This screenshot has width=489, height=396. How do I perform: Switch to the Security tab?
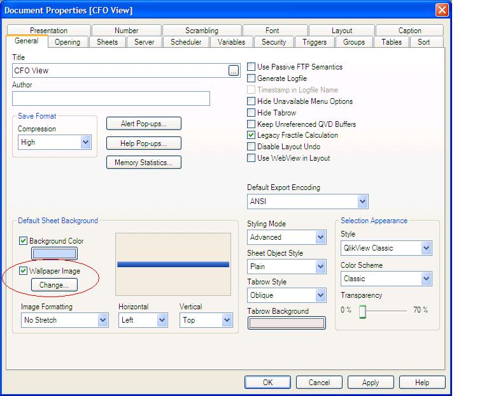point(274,42)
